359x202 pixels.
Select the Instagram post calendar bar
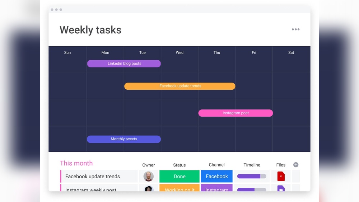tap(236, 113)
